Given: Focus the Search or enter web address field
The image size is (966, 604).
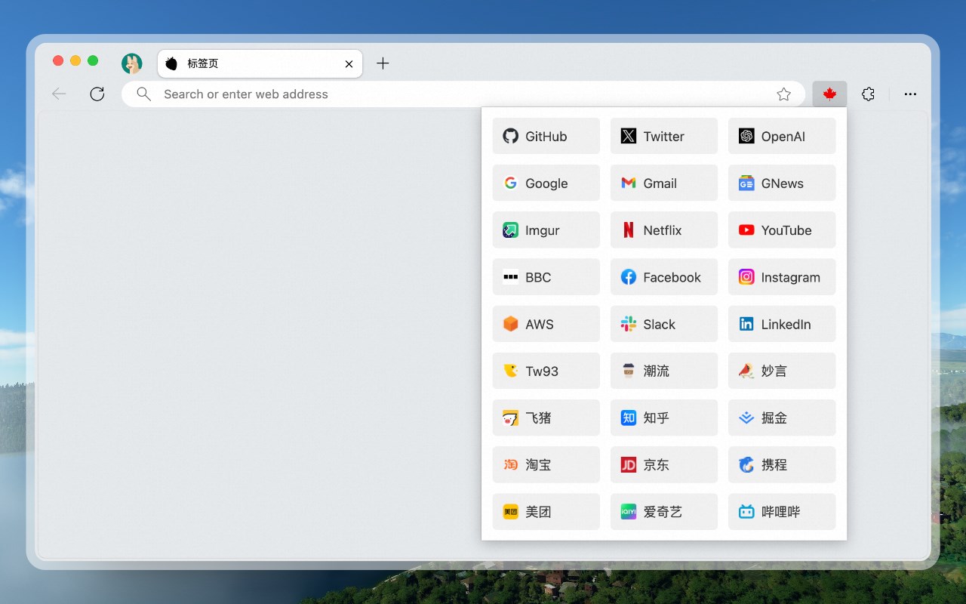Looking at the screenshot, I should tap(463, 94).
